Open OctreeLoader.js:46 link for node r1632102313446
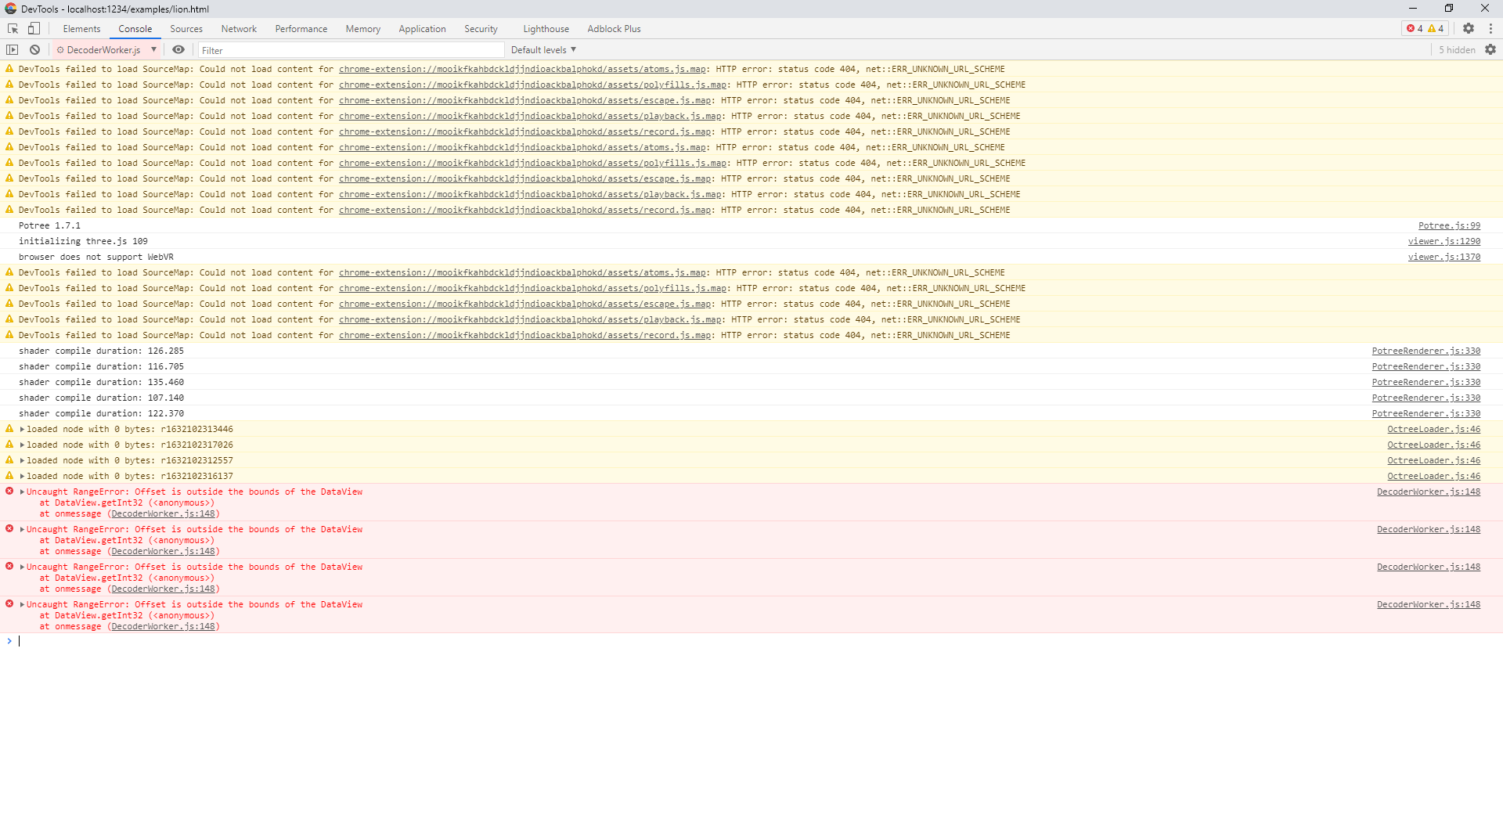Viewport: 1503px width, 814px height. (x=1434, y=429)
